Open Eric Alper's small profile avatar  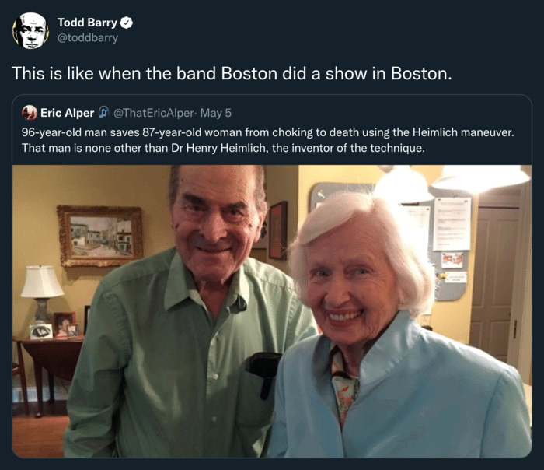(x=30, y=113)
